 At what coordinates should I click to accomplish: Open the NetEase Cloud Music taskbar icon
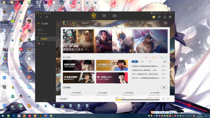30,116
